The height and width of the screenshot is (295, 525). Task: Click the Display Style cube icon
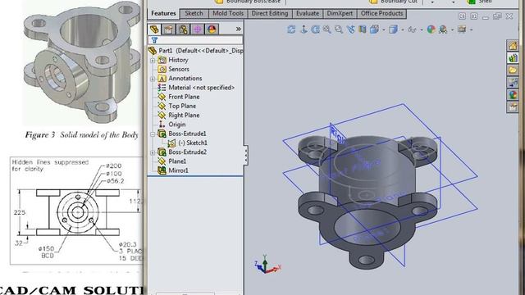pos(393,29)
